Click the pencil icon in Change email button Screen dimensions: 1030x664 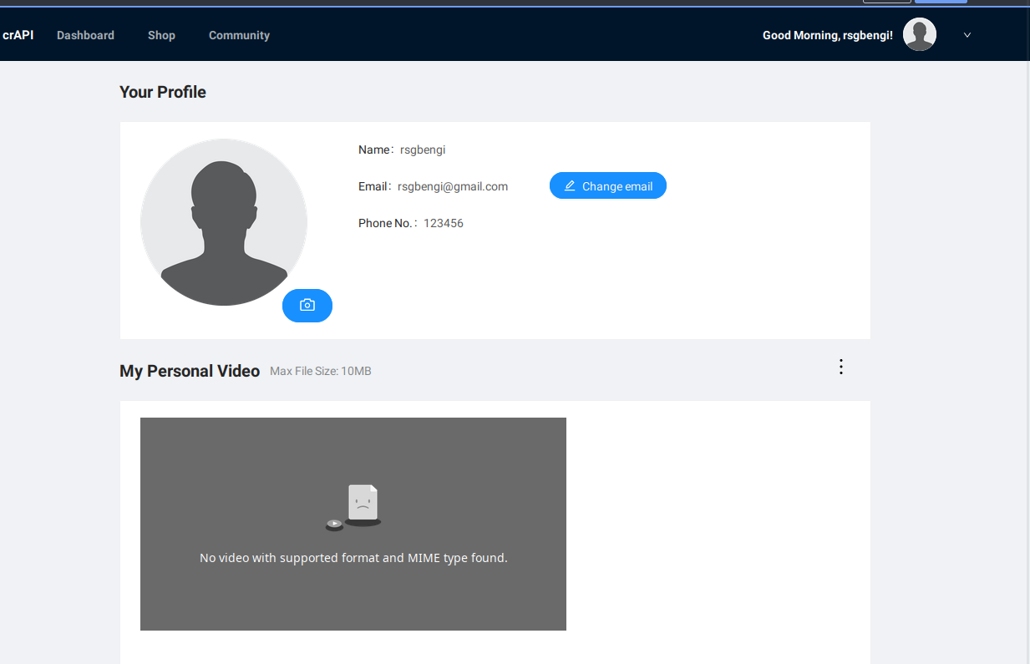tap(570, 186)
